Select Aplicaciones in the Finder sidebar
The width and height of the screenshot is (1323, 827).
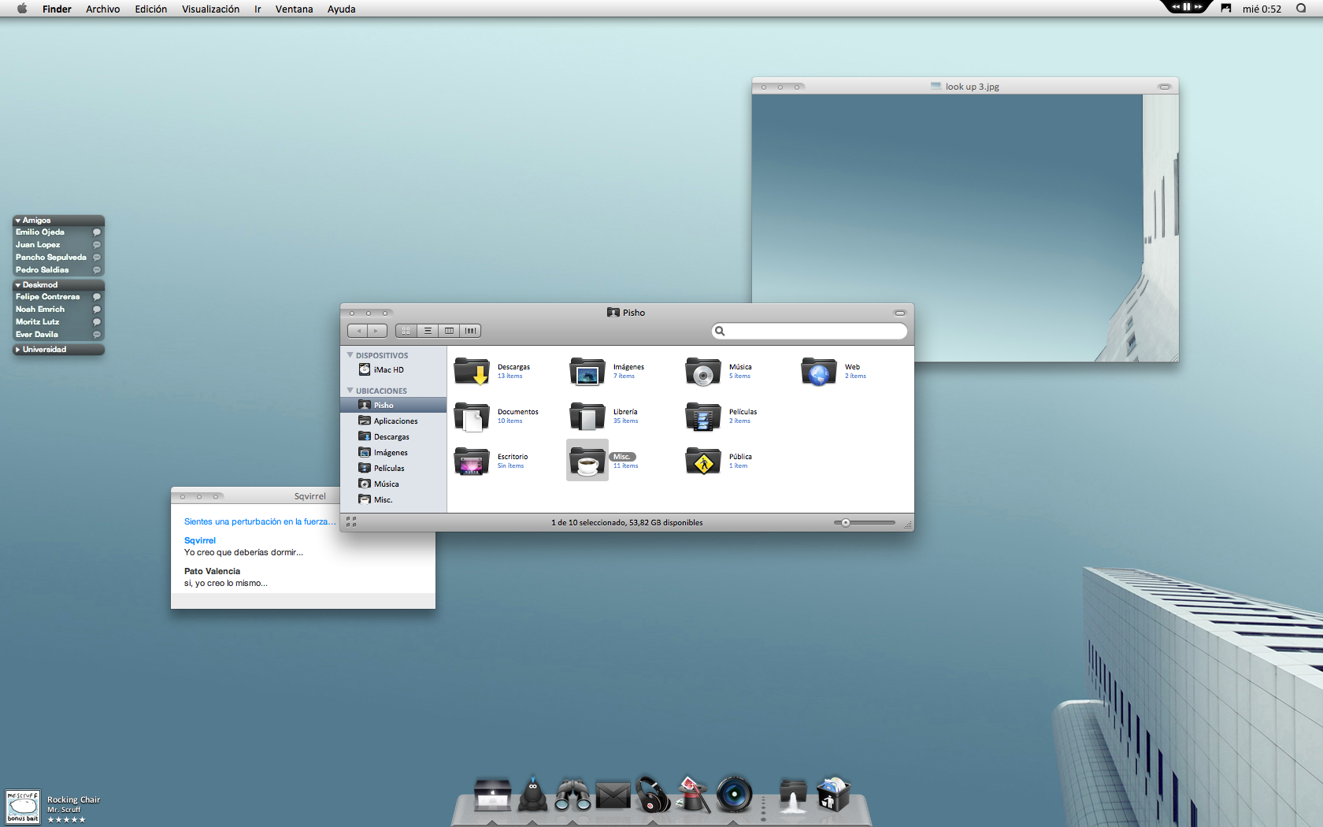[394, 421]
